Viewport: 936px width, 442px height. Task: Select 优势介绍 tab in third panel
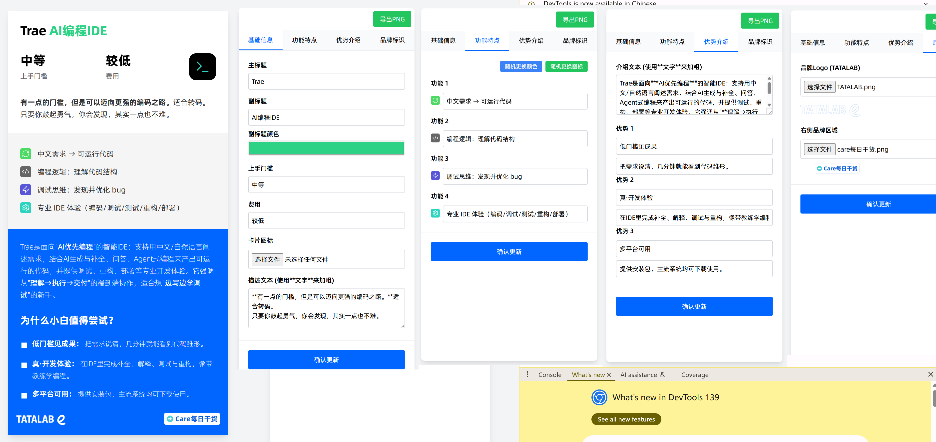[x=716, y=42]
